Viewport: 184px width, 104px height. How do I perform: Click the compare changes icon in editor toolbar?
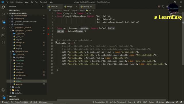click(x=163, y=7)
